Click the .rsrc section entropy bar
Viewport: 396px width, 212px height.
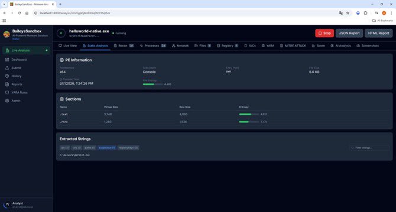coord(249,122)
